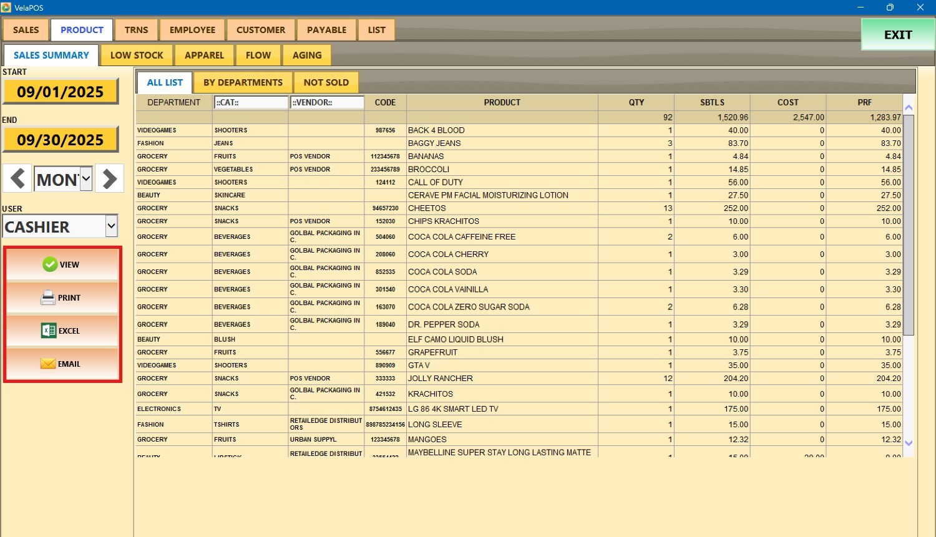Click the green checkmark View icon

click(x=50, y=264)
